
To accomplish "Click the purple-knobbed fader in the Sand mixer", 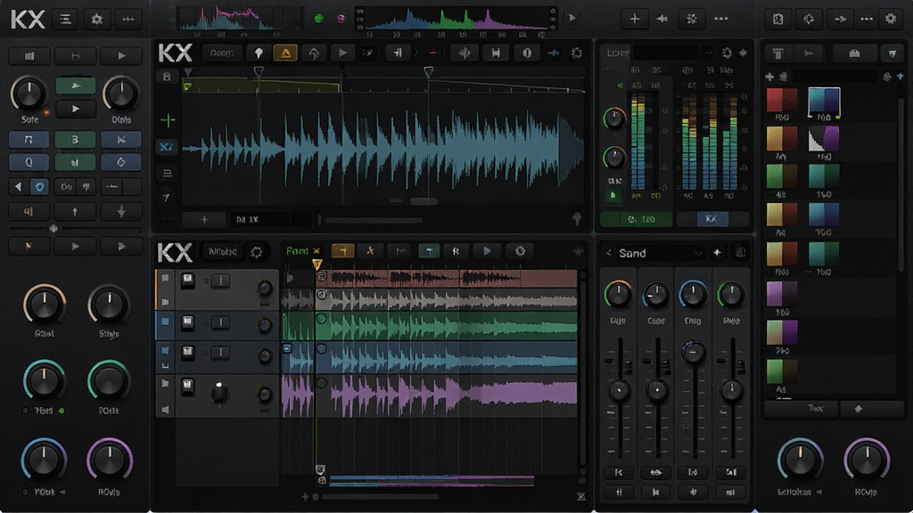I will 693,352.
